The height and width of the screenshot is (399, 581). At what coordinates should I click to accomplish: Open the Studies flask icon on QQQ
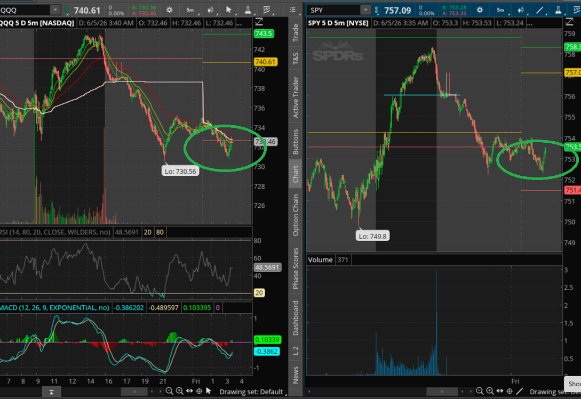coord(248,10)
